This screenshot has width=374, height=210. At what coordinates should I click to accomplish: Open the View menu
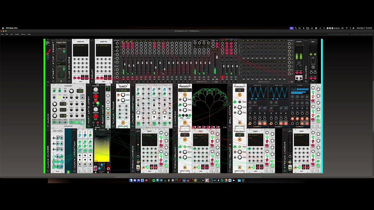pos(11,34)
